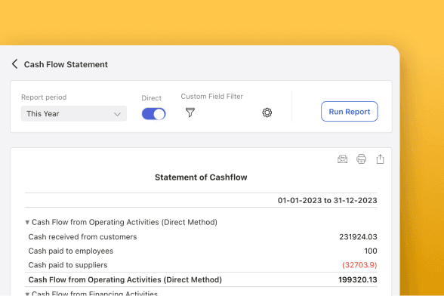Print the Statement of Cashflow

coord(361,159)
